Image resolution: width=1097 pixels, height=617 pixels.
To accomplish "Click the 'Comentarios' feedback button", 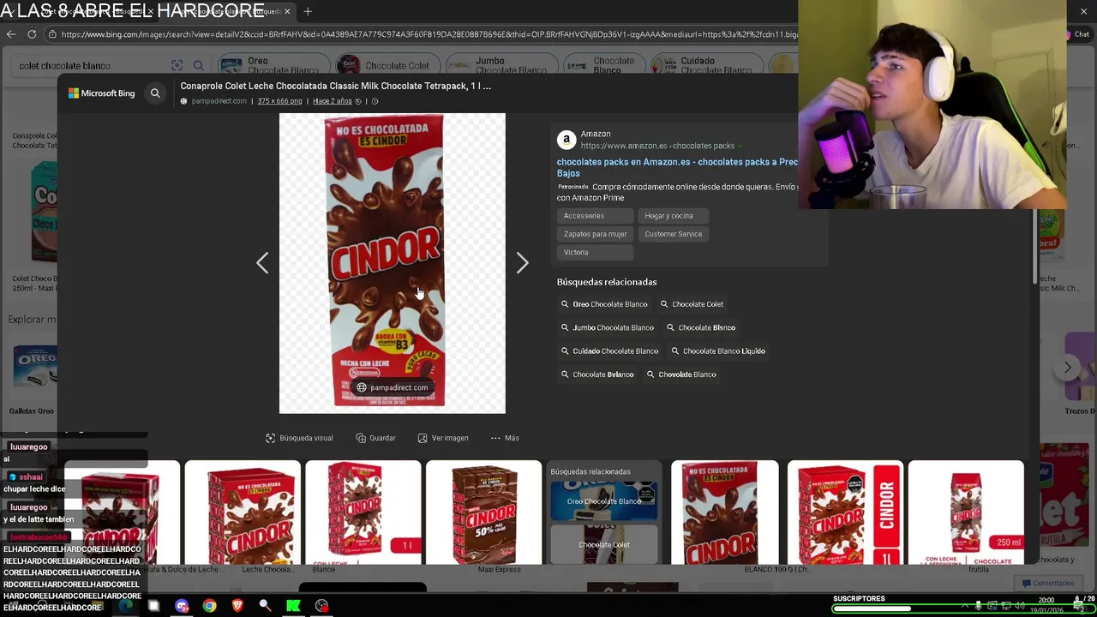I will point(1047,583).
